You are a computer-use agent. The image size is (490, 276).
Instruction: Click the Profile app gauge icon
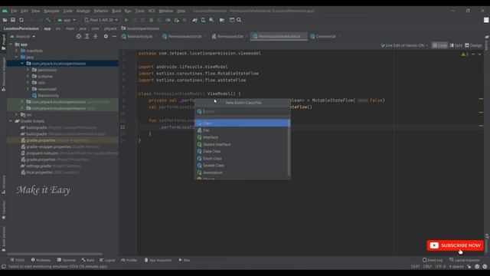point(168,20)
